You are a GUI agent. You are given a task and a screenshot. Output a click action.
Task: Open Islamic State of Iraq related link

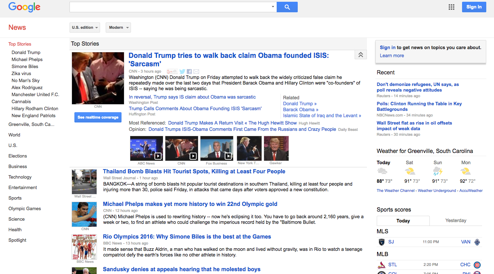point(322,115)
